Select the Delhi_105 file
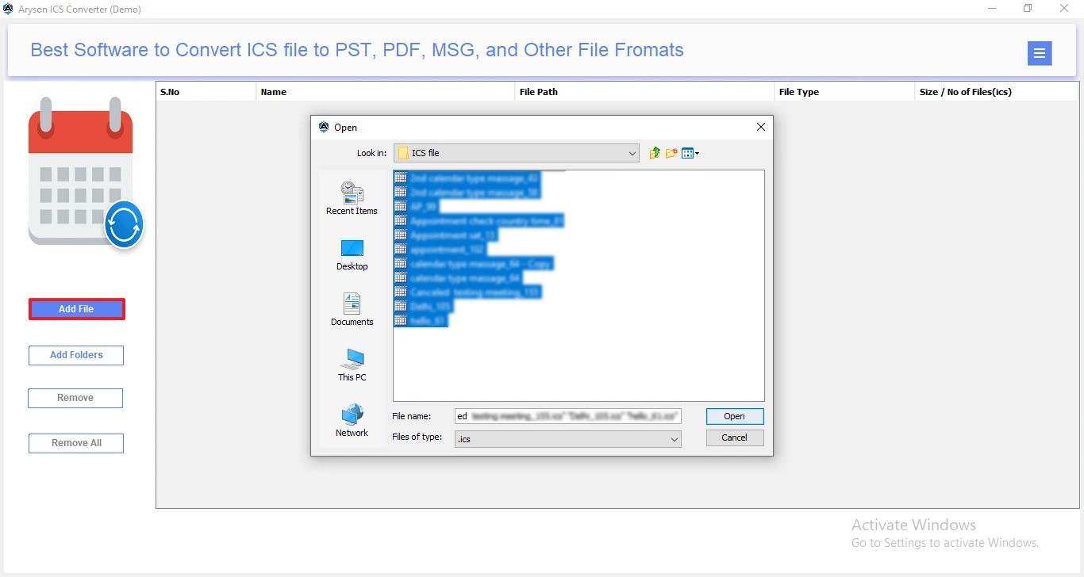 423,307
